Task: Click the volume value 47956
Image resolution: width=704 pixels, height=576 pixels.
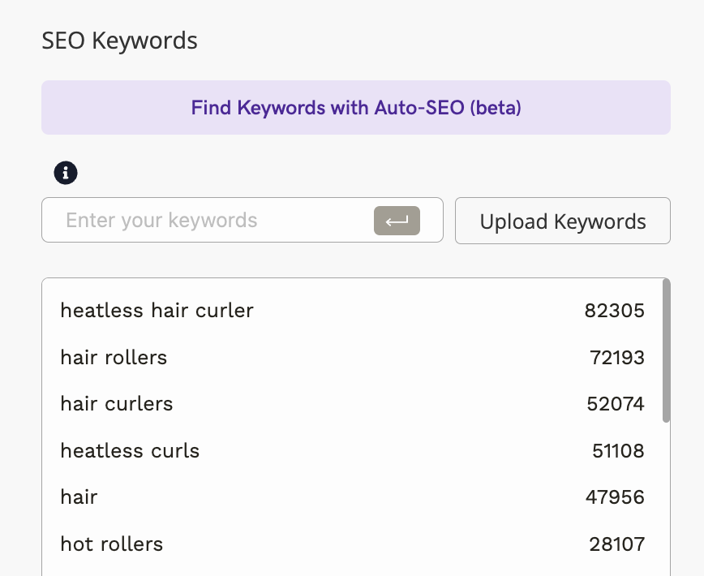Action: (615, 497)
